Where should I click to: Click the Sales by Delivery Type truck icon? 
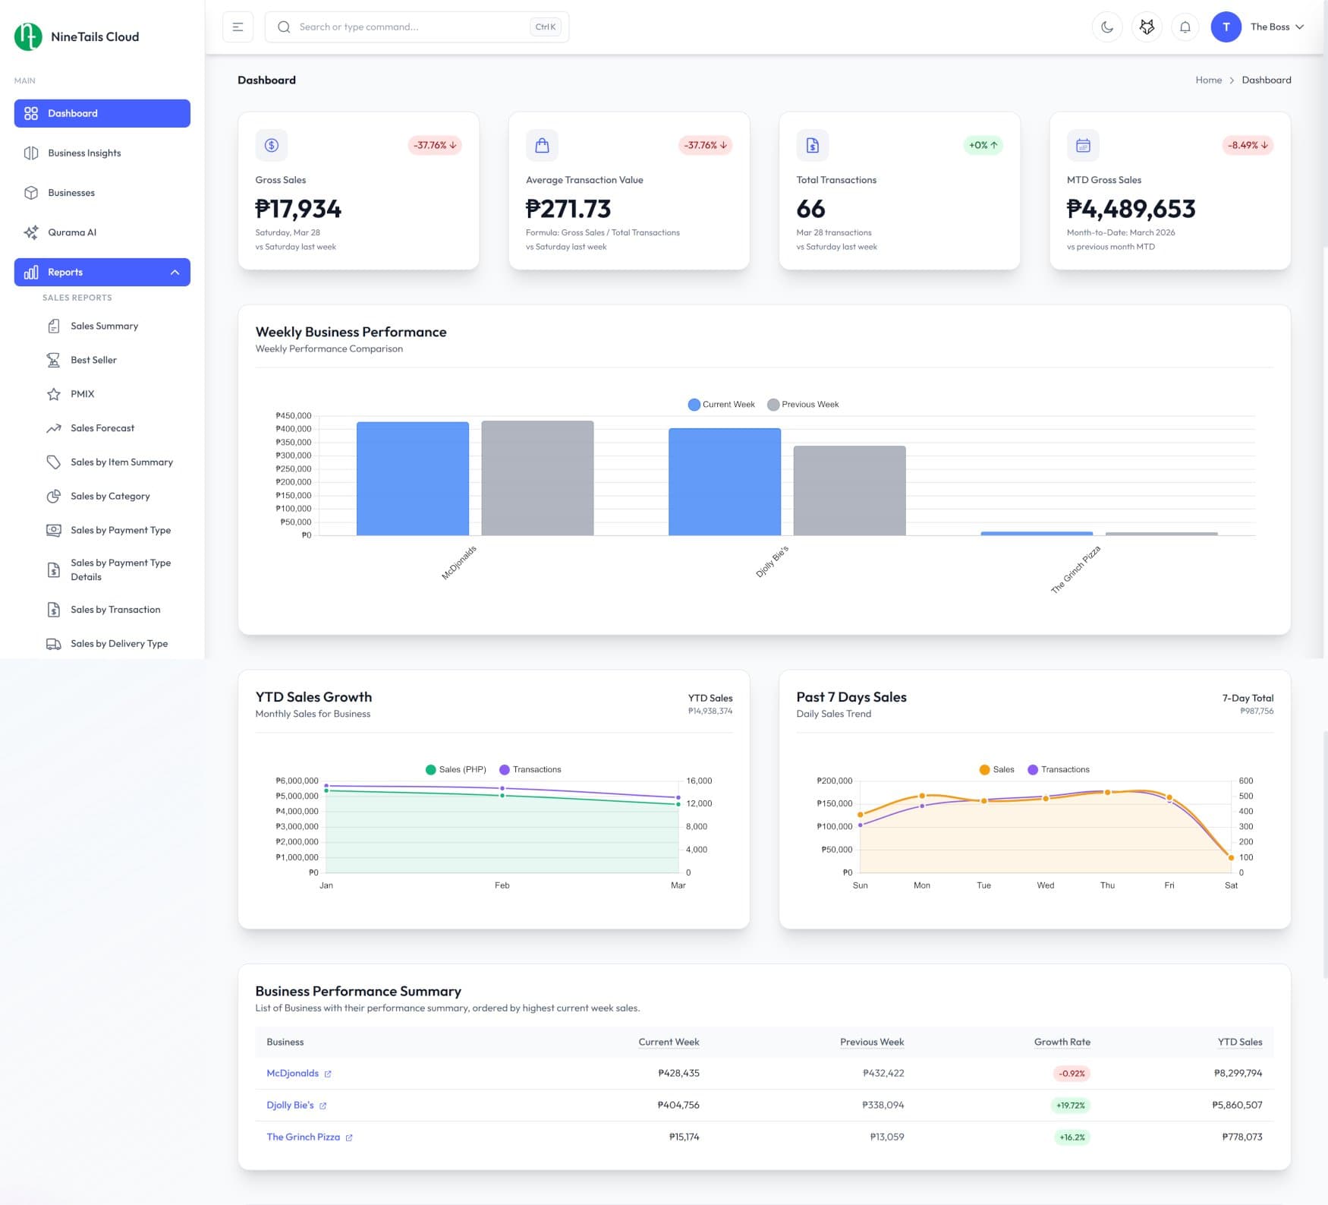tap(53, 643)
